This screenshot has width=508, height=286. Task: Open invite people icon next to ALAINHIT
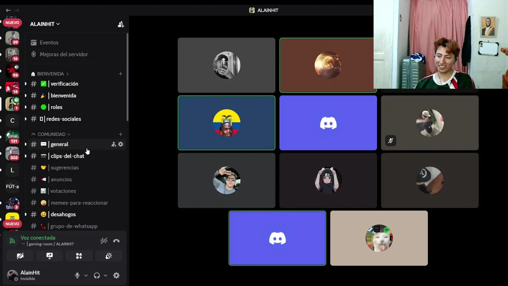[x=121, y=24]
